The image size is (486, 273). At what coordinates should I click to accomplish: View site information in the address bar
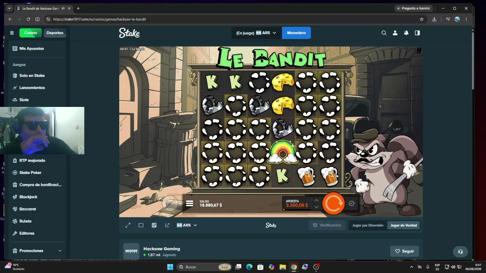click(48, 19)
